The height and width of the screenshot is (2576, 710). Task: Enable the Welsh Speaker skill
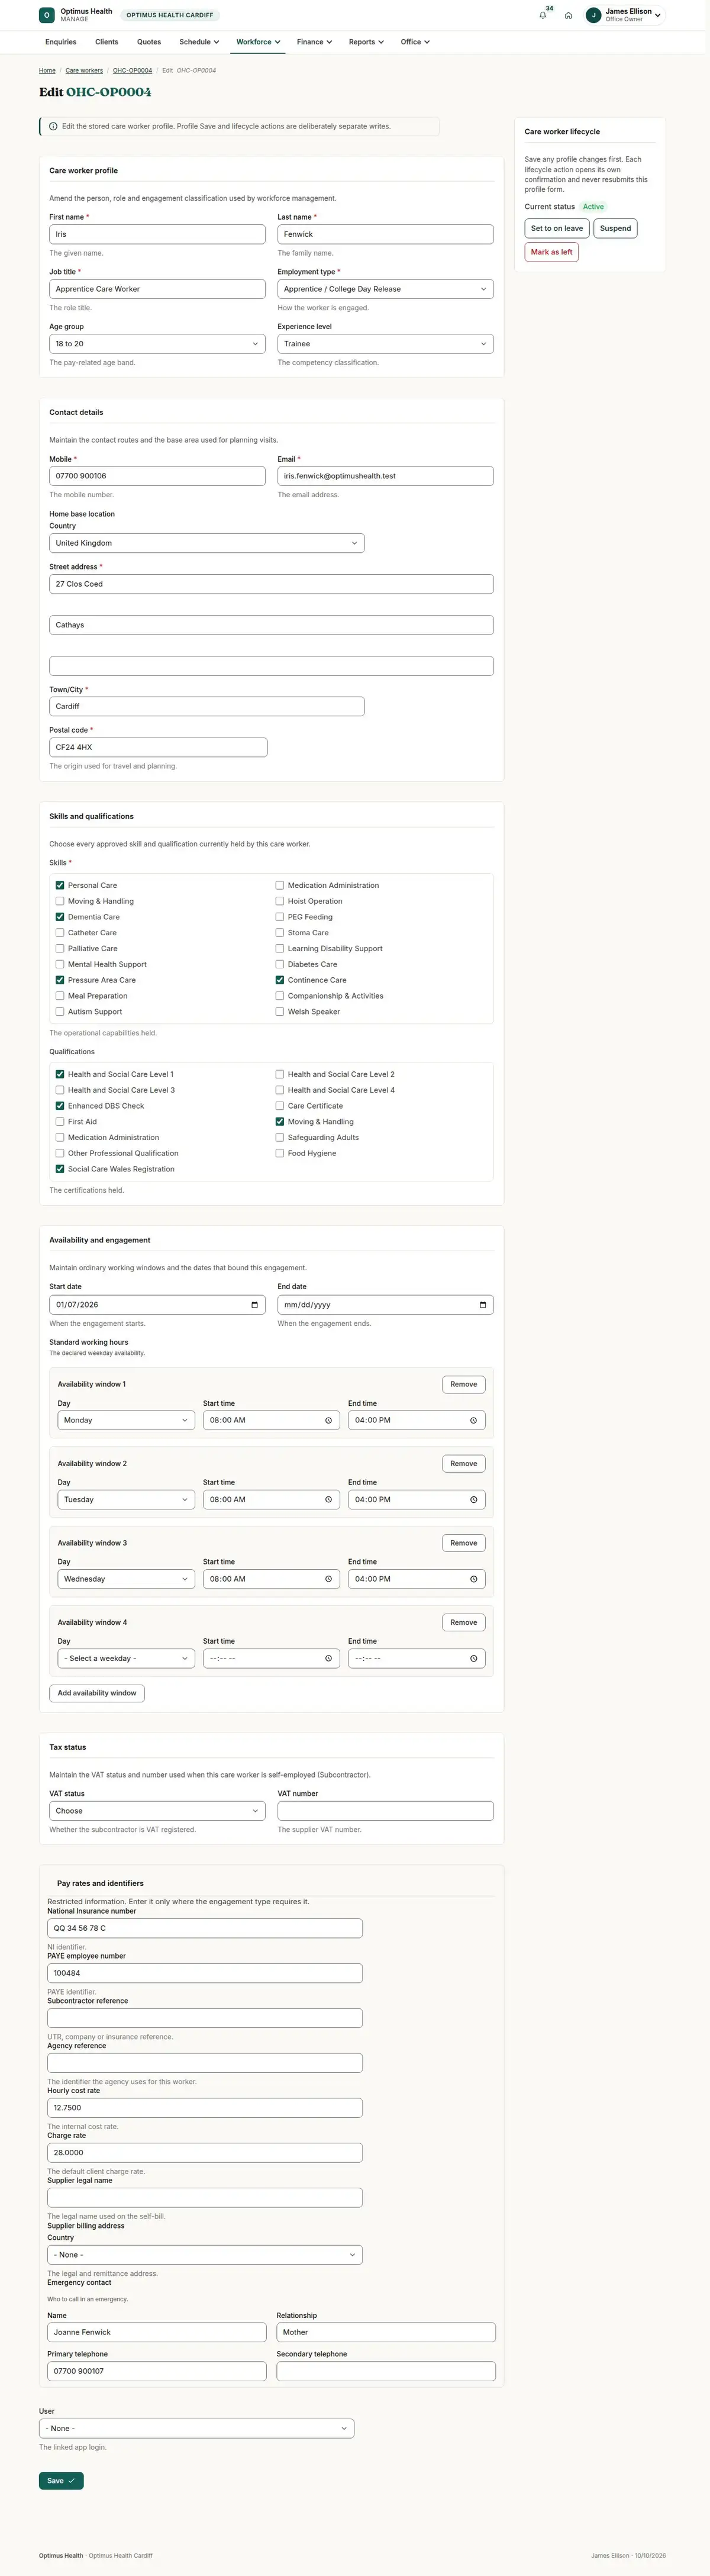click(280, 1012)
